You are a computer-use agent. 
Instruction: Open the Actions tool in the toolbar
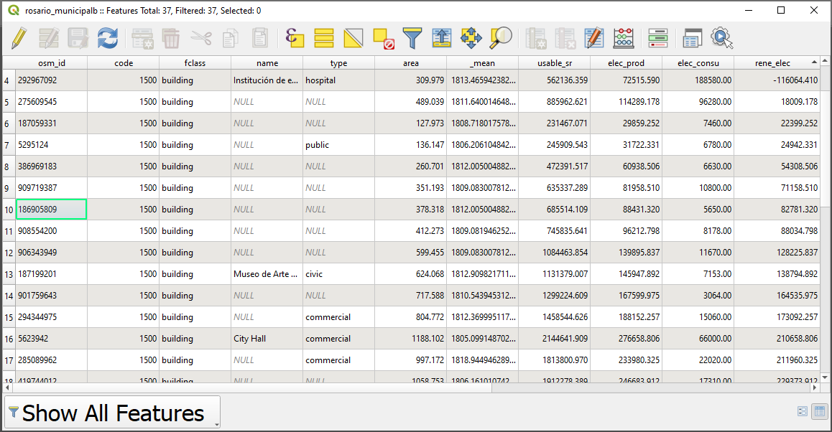[x=721, y=38]
